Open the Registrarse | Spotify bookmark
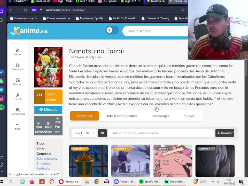 point(91,18)
